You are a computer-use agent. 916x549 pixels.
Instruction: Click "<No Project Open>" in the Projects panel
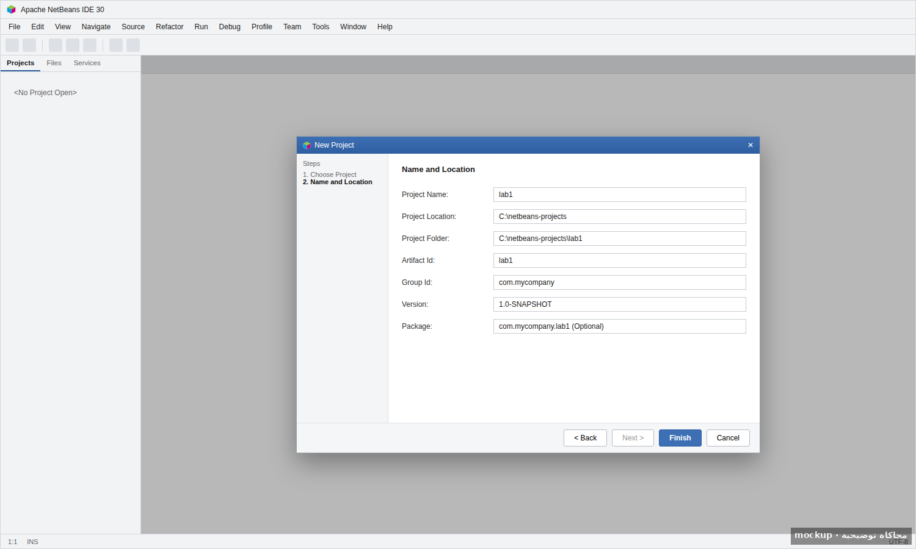click(45, 93)
